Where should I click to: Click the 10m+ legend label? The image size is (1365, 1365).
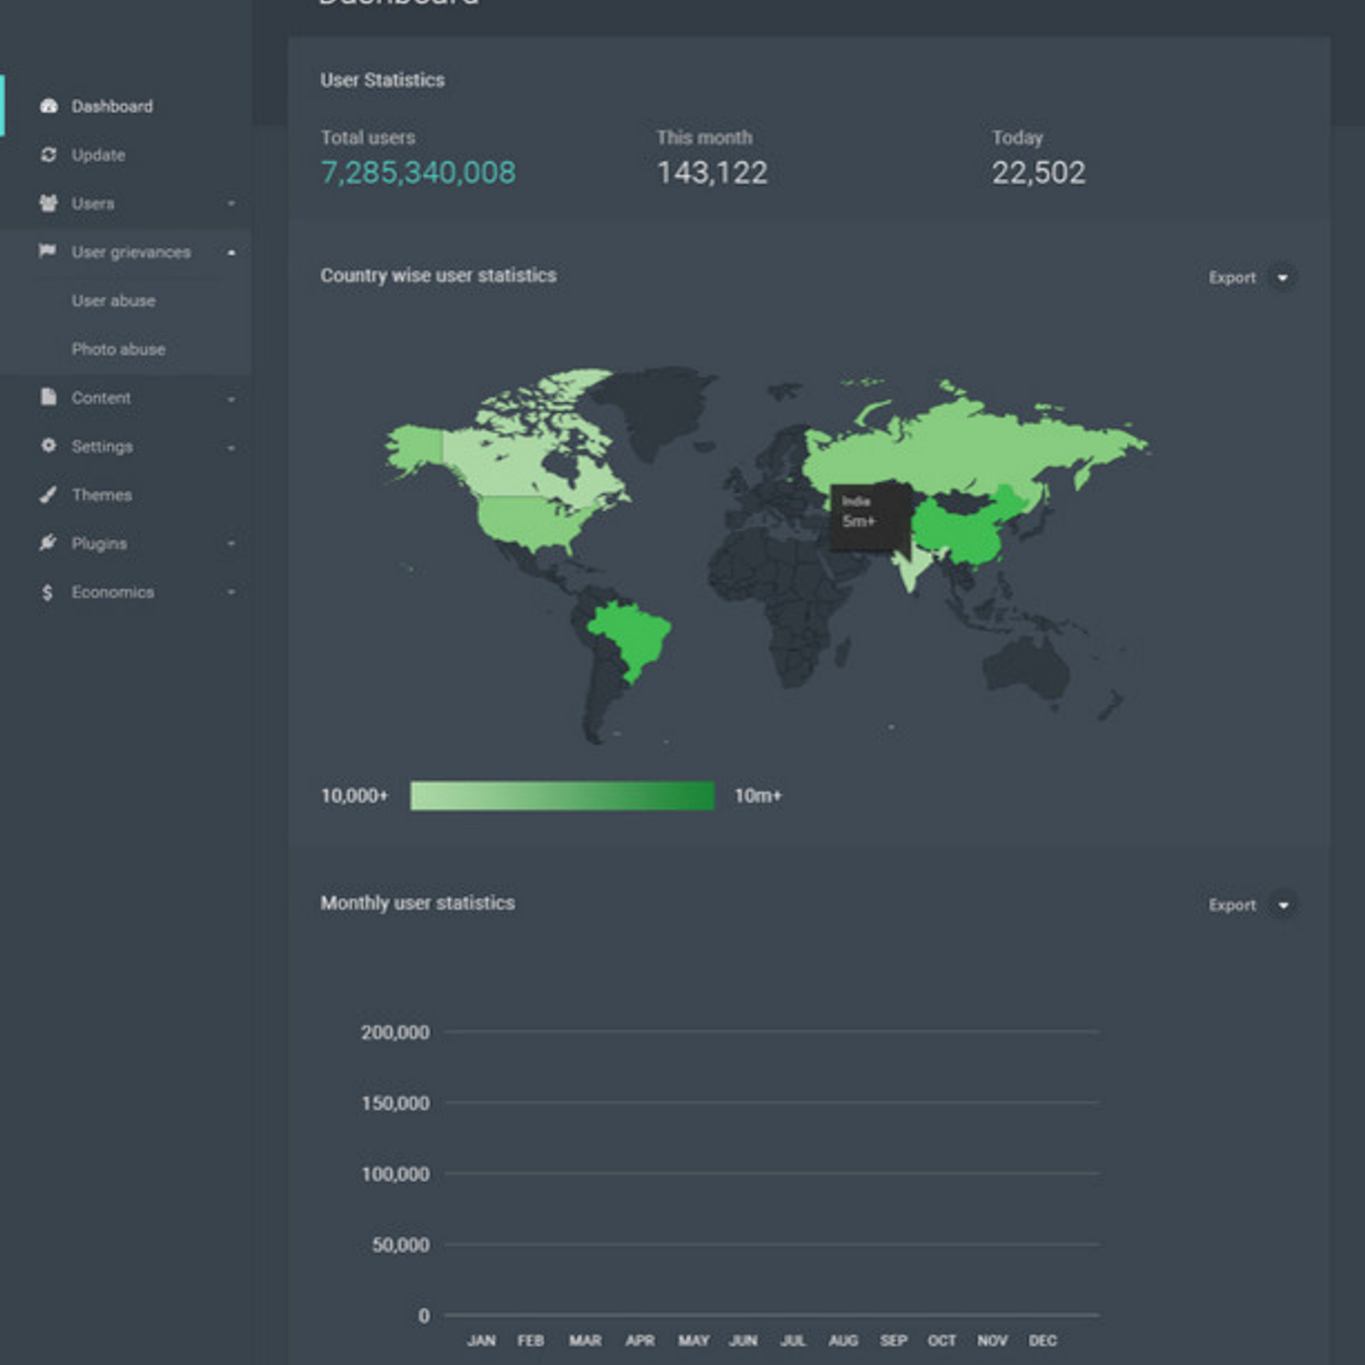[758, 796]
